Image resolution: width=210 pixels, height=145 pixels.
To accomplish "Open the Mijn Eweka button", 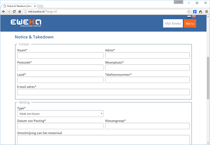I will (x=173, y=23).
